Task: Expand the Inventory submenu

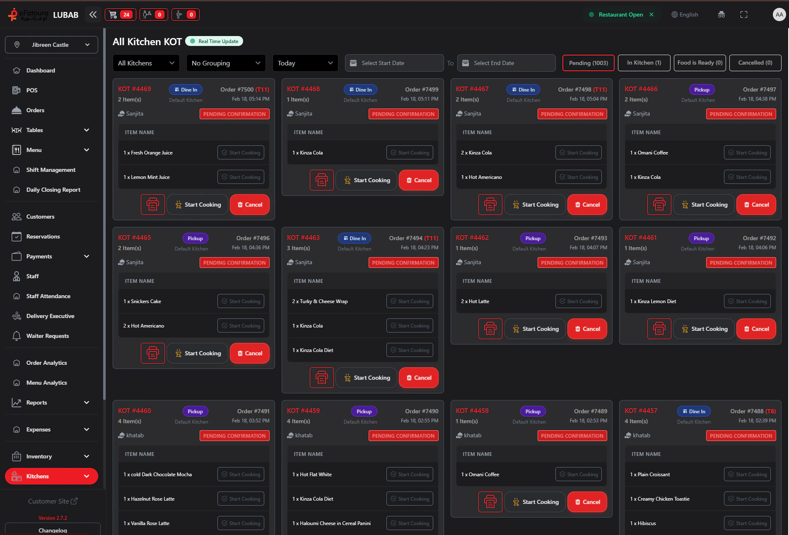Action: (x=51, y=456)
